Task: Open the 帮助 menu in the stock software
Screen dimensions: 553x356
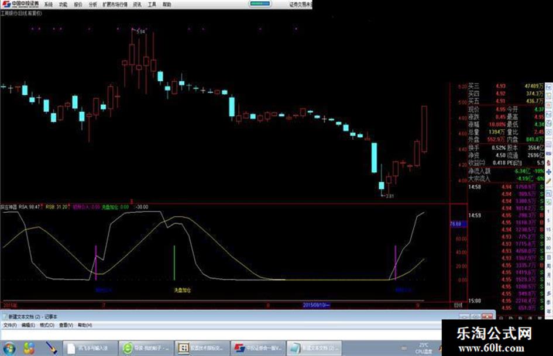Action: click(167, 4)
